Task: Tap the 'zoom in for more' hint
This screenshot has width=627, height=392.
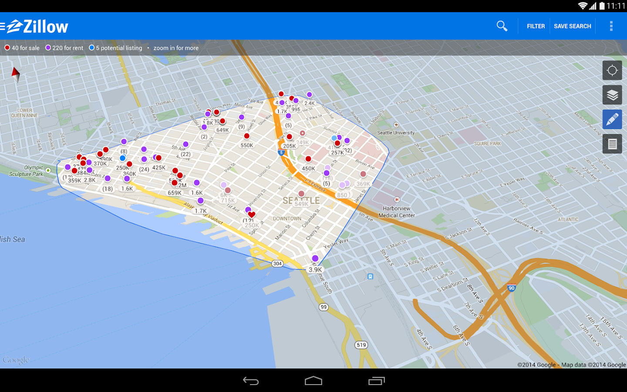Action: pyautogui.click(x=176, y=48)
